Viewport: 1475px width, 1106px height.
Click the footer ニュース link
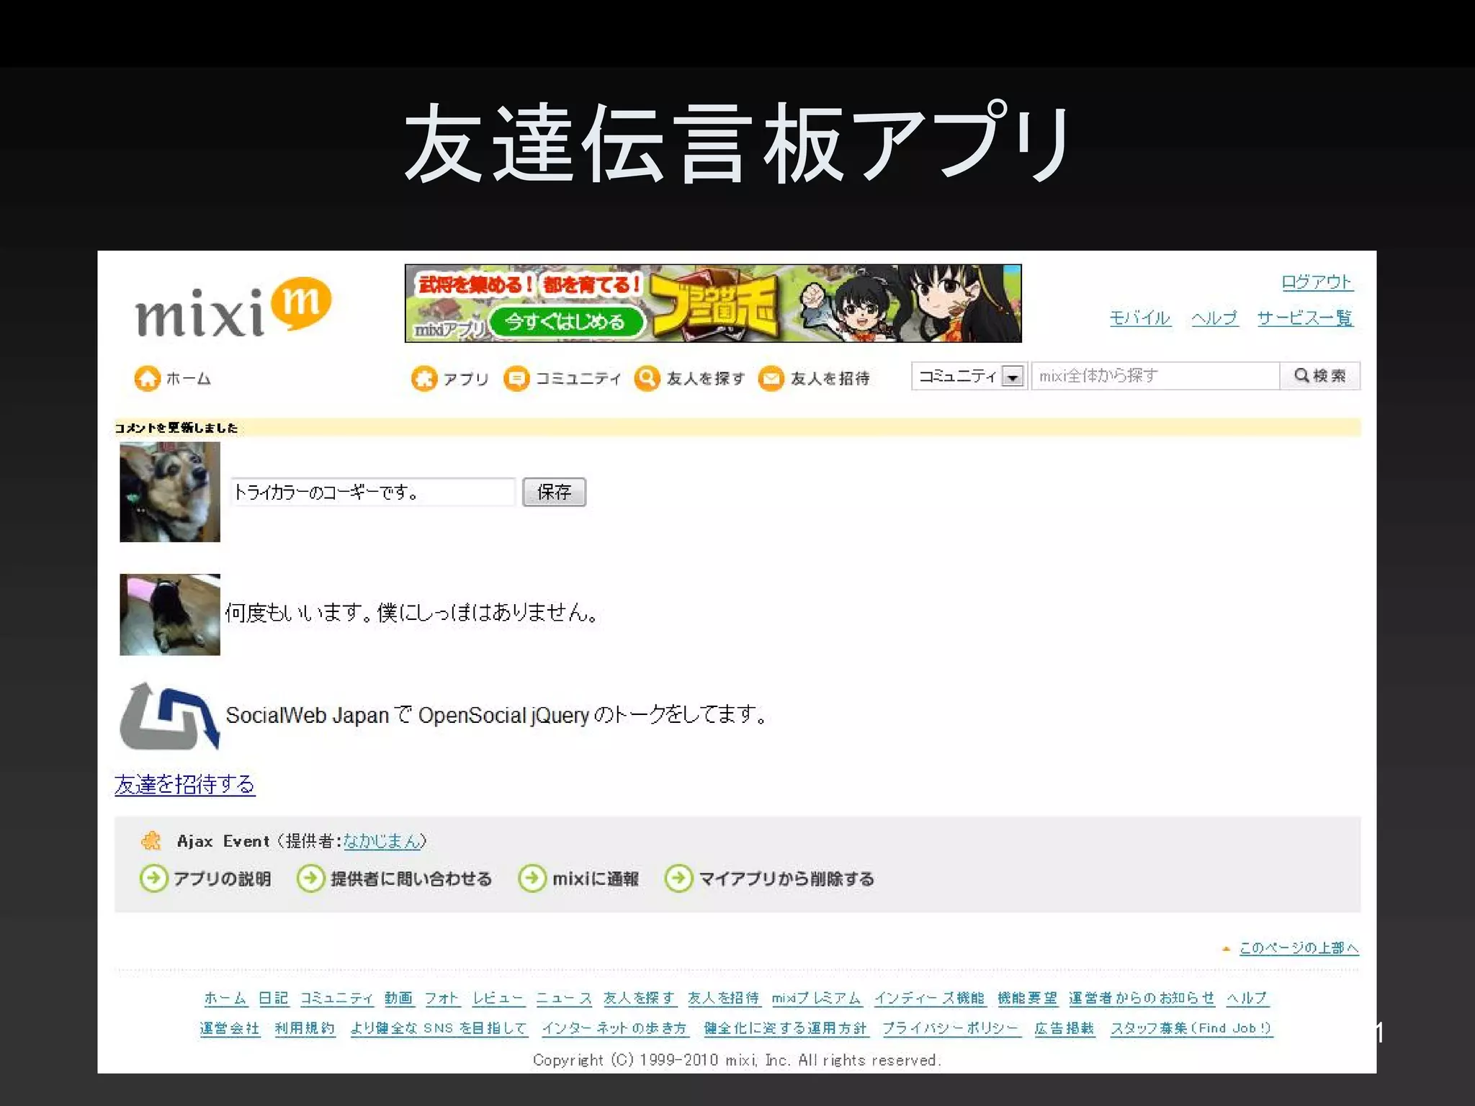[x=564, y=998]
